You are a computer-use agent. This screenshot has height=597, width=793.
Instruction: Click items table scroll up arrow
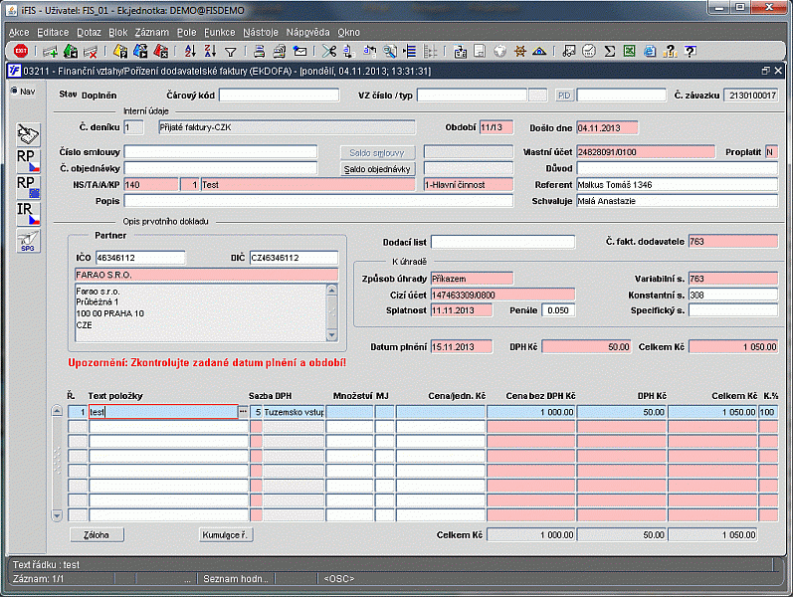click(x=57, y=411)
